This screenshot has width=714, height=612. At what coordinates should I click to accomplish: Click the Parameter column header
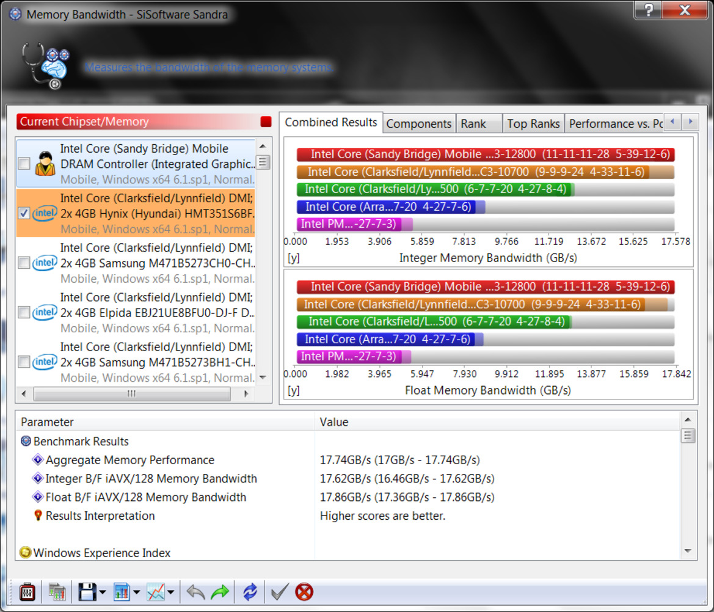pyautogui.click(x=166, y=422)
